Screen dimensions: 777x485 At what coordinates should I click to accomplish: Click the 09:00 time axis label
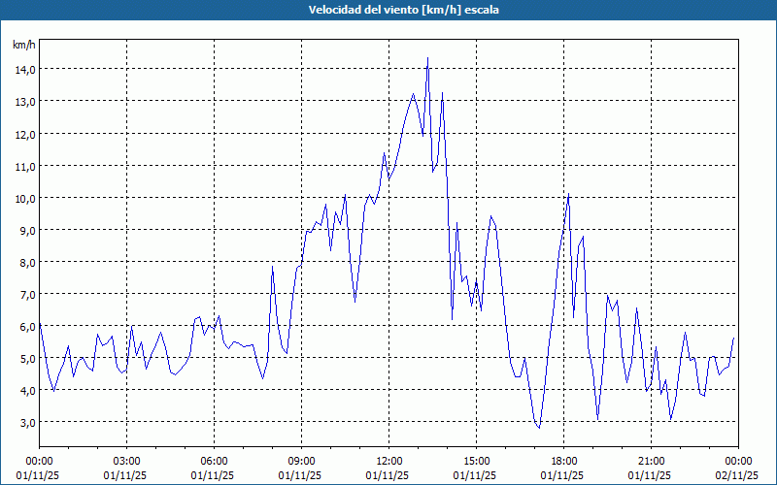coord(301,460)
